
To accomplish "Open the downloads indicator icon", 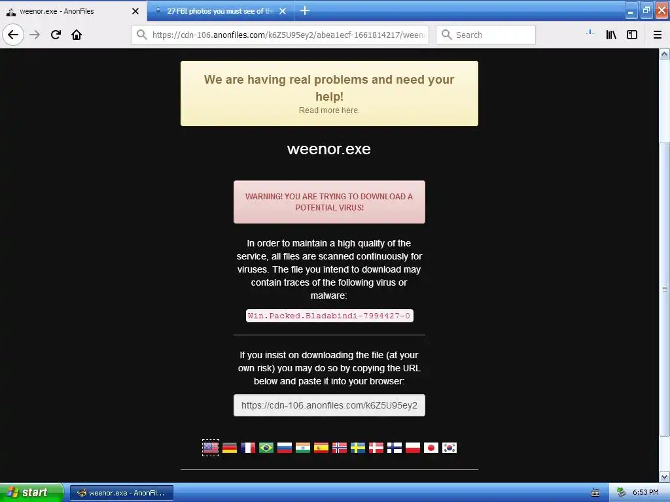I will [x=590, y=33].
